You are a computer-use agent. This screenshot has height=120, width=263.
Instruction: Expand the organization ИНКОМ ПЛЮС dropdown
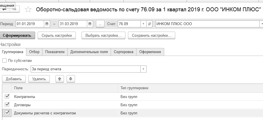click(261, 24)
